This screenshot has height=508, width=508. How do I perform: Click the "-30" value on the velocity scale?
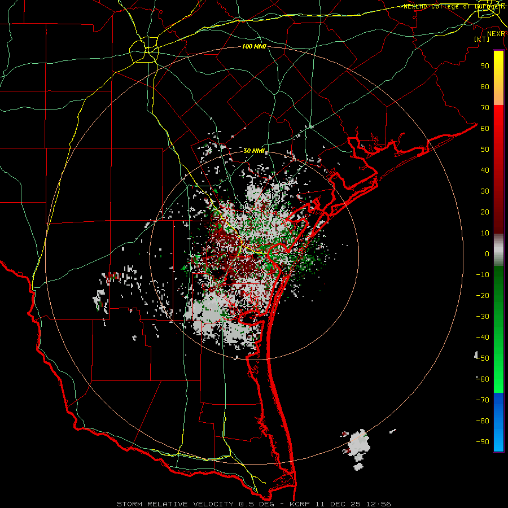[x=483, y=317]
